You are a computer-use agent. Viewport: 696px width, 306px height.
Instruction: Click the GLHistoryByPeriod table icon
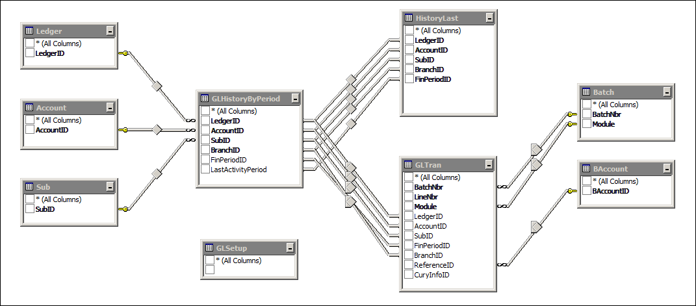point(205,99)
